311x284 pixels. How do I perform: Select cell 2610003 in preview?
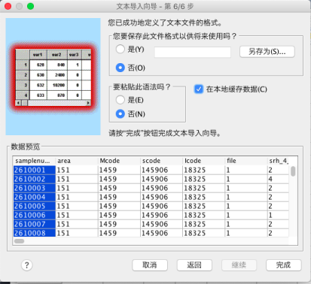tap(35, 188)
